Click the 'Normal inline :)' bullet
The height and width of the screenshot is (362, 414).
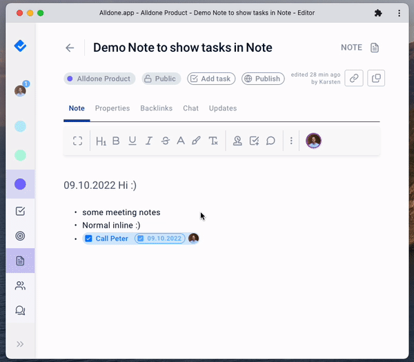point(111,225)
